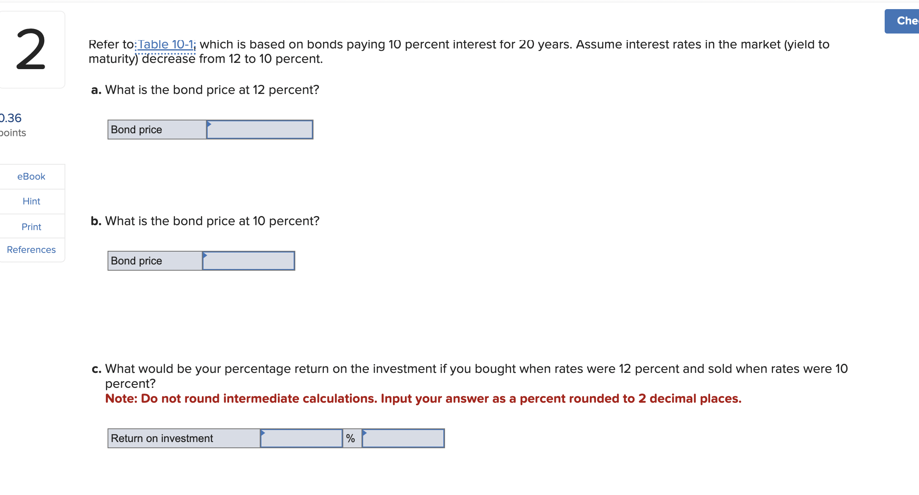Viewport: 919px width, 495px height.
Task: Click the flag marker on Return on investment field
Action: pyautogui.click(x=263, y=433)
